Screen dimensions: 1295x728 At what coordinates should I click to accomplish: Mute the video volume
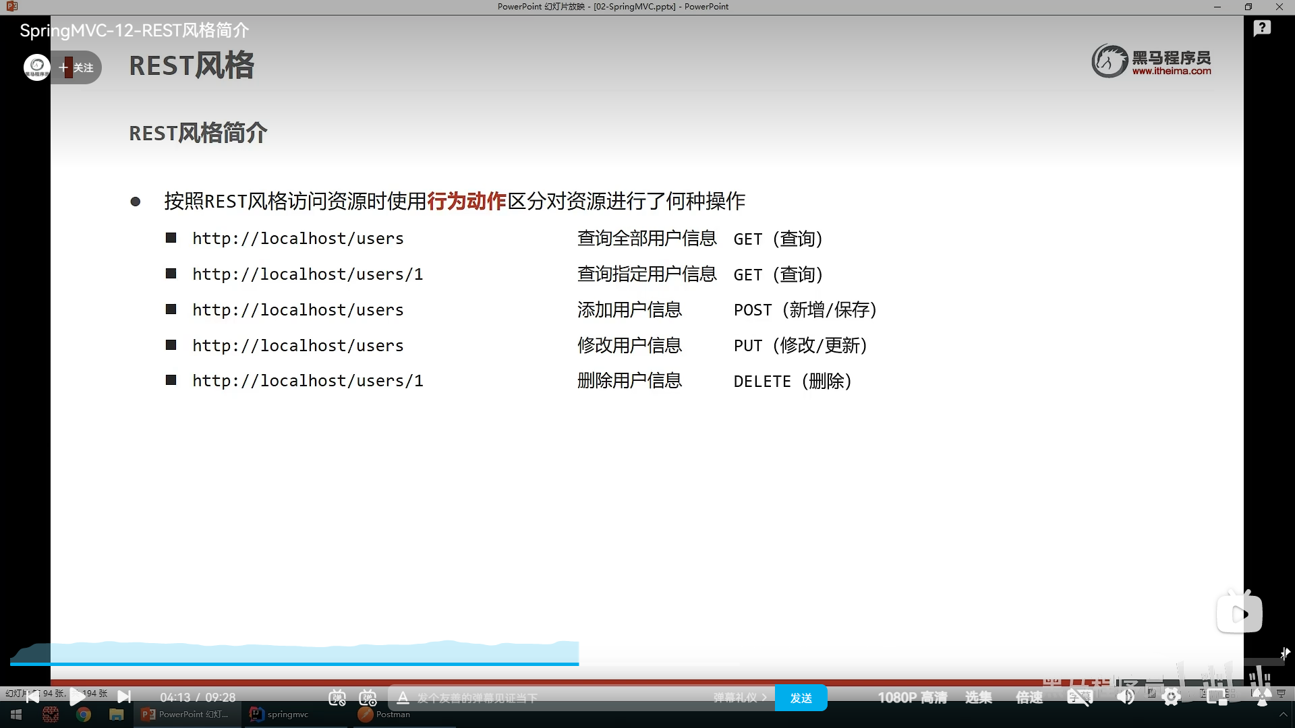1126,698
